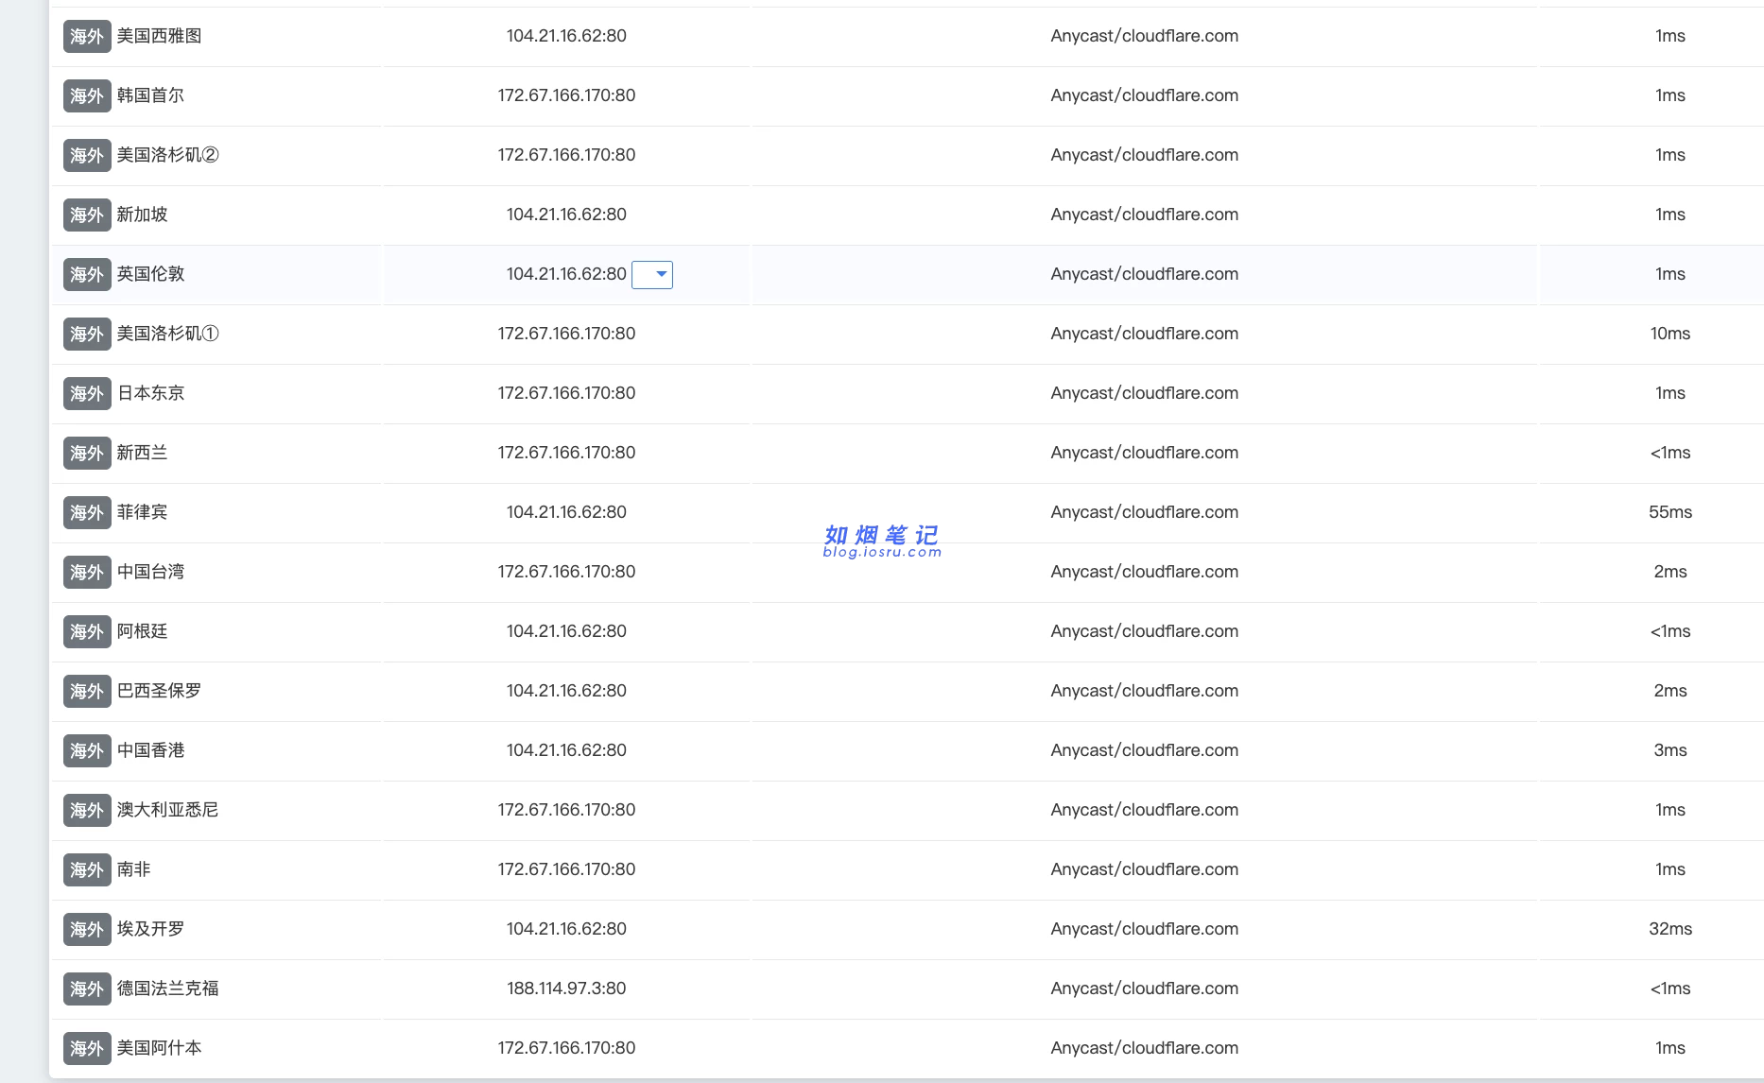
Task: Select the node name 阿根廷
Action: pos(142,631)
